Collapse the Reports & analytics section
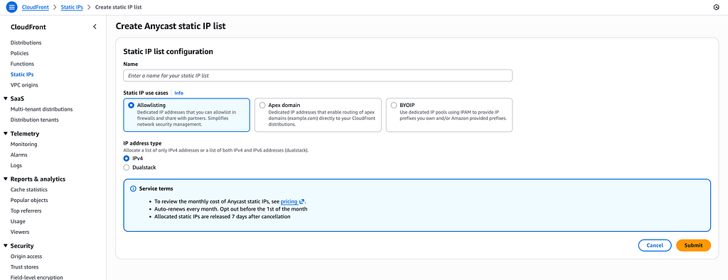 tap(5, 179)
